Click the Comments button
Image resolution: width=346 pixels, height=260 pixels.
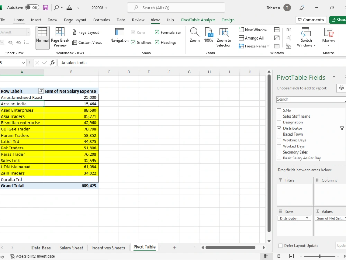click(x=311, y=20)
